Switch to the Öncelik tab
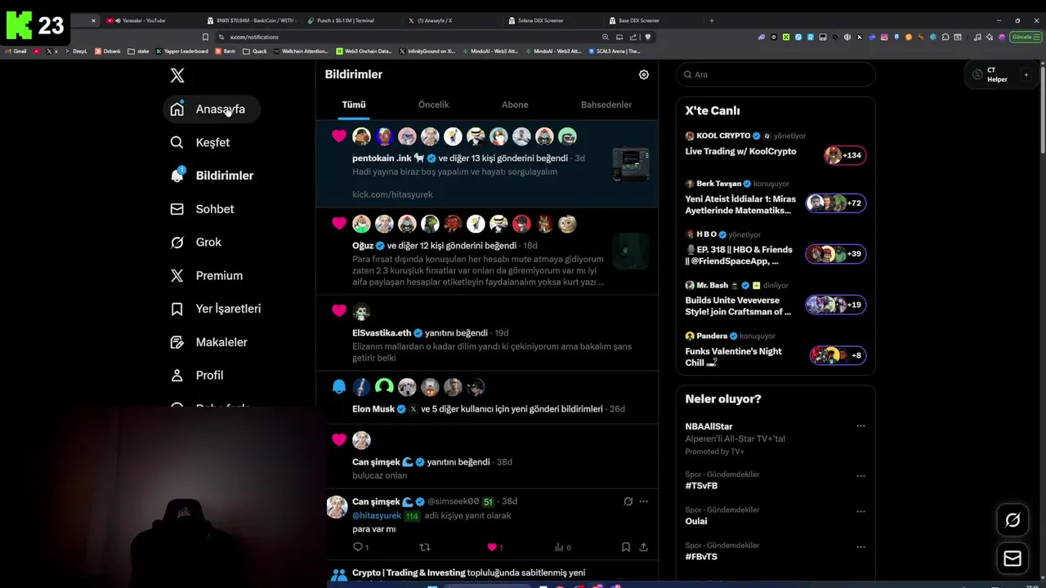1046x588 pixels. [434, 105]
